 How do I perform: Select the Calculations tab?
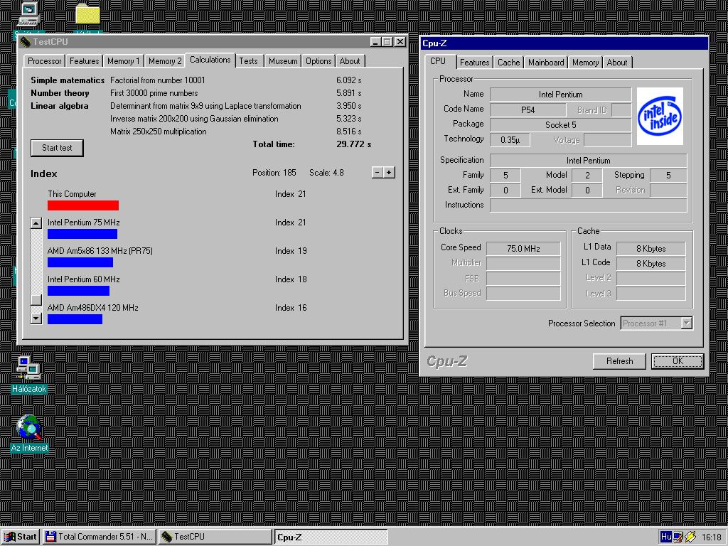[210, 60]
